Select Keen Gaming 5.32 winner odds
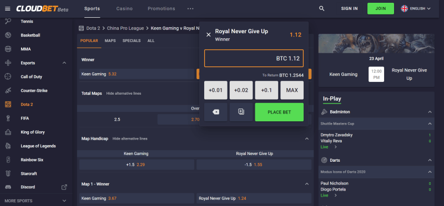This screenshot has width=444, height=206. [x=137, y=74]
